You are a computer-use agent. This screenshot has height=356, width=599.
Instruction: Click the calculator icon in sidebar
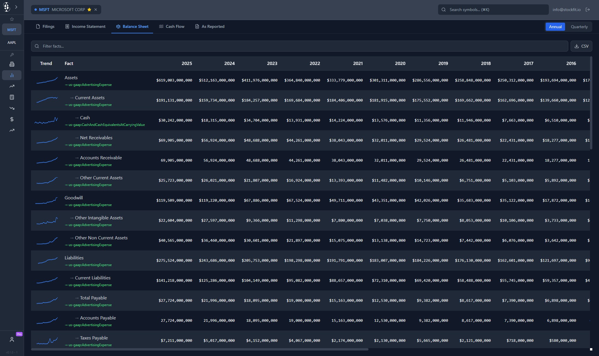12,97
